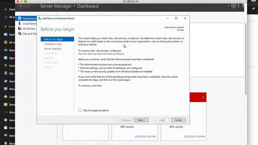Select Local Server in Server Manager navigation
The width and height of the screenshot is (258, 145).
pyautogui.click(x=26, y=23)
